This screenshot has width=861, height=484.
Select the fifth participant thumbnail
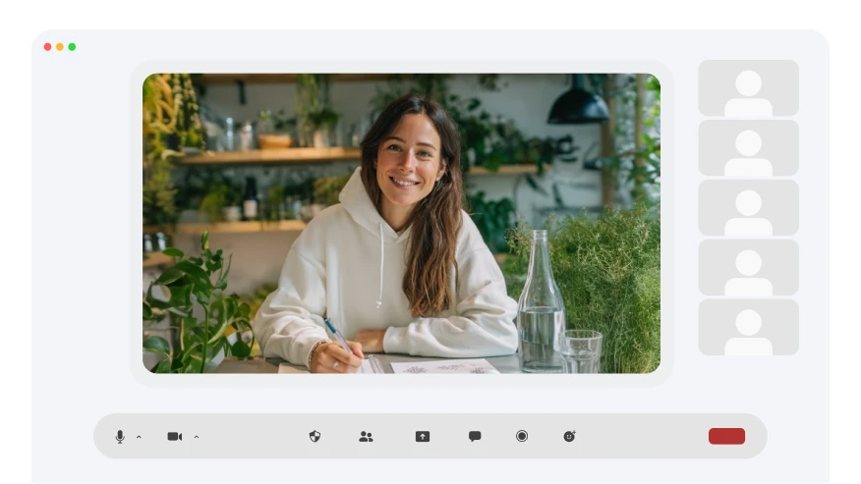(748, 327)
